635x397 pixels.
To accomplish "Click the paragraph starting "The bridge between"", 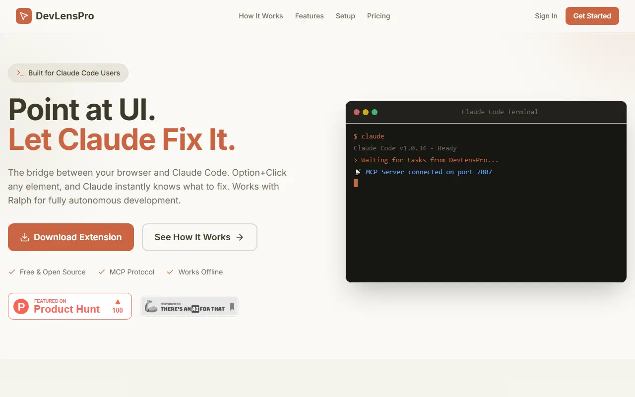I will [x=147, y=187].
